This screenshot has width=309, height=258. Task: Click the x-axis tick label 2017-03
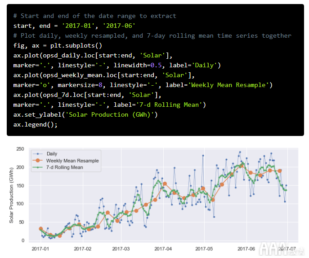(121, 249)
